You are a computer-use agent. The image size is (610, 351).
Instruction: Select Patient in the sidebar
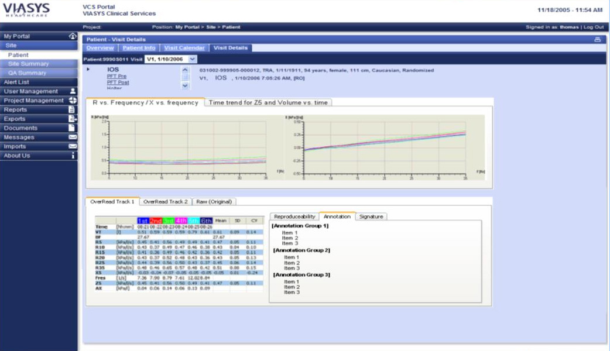39,55
